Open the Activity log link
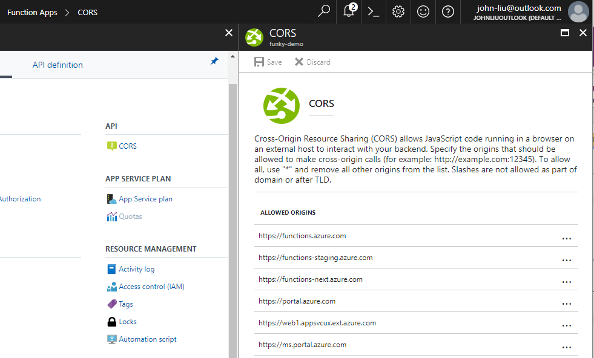The width and height of the screenshot is (594, 358). click(136, 269)
